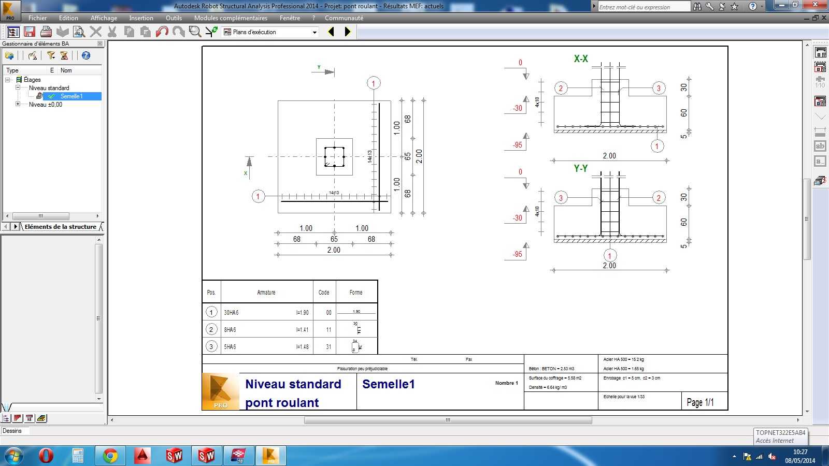Screen dimensions: 829x466
Task: Click the drawing area horizontal scrollbar thumb
Action: click(448, 420)
